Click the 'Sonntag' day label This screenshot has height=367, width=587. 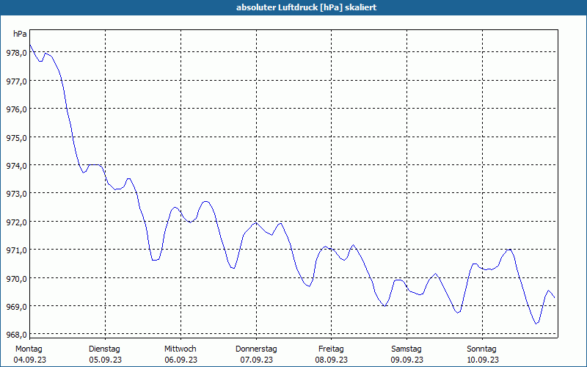(481, 349)
